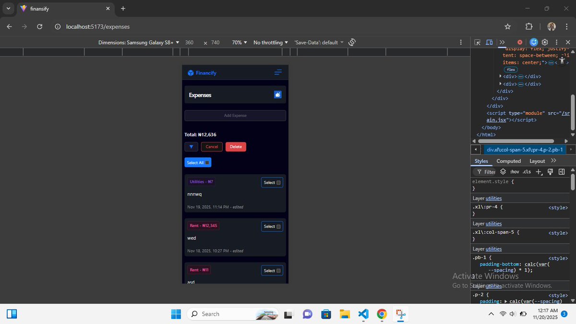
Task: Click the flex badge to toggle the flexbox overlay
Action: pos(511,70)
